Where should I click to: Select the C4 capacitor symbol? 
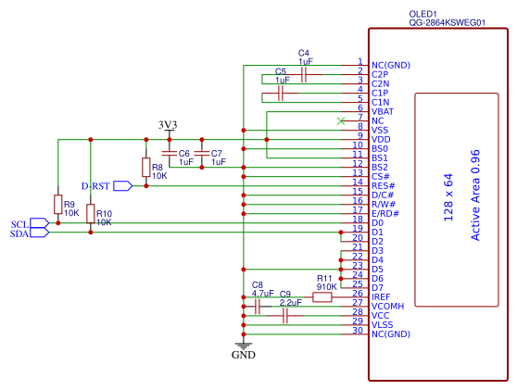pyautogui.click(x=304, y=74)
